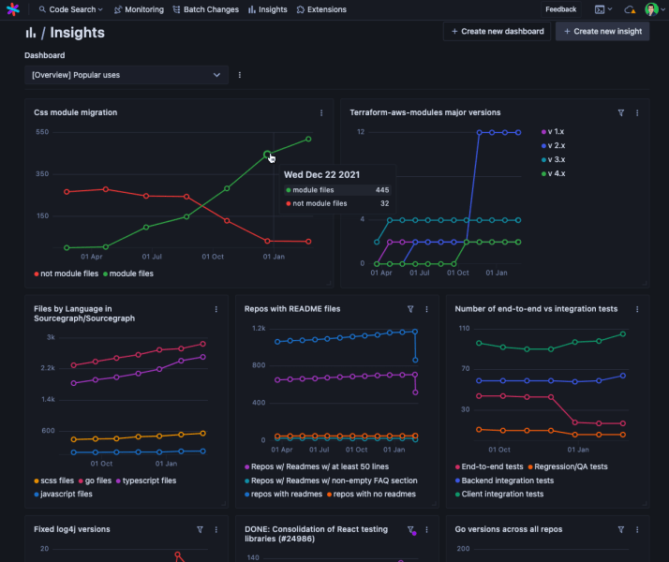Screen dimensions: 669x562
Task: Open filter icon on Repos with README
Action: [x=410, y=309]
